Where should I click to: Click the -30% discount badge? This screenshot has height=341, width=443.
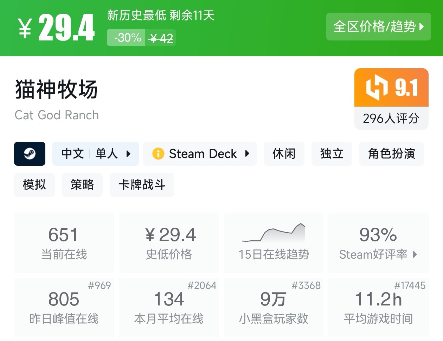127,38
